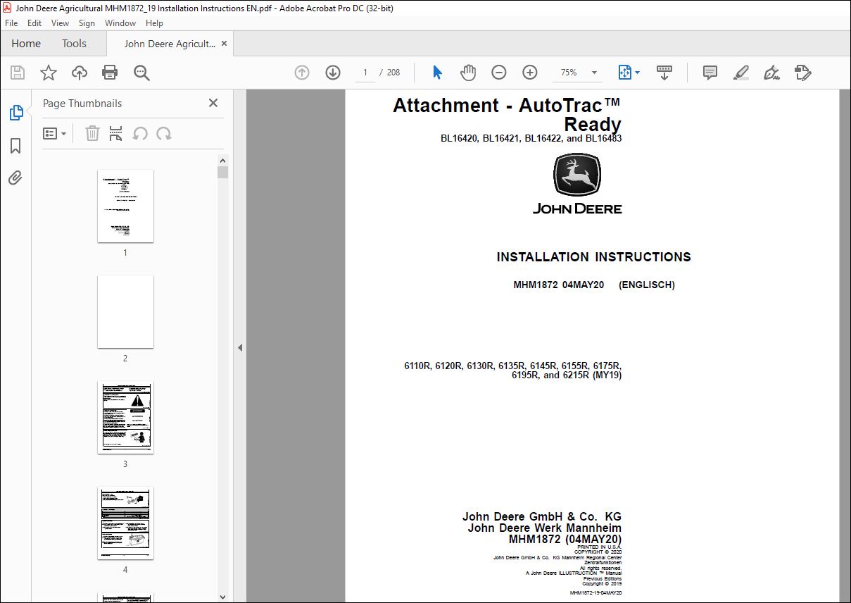Click the 'John Deere GmbH & Co. KG' bold line
Viewport: 851px width, 603px height.
point(542,517)
